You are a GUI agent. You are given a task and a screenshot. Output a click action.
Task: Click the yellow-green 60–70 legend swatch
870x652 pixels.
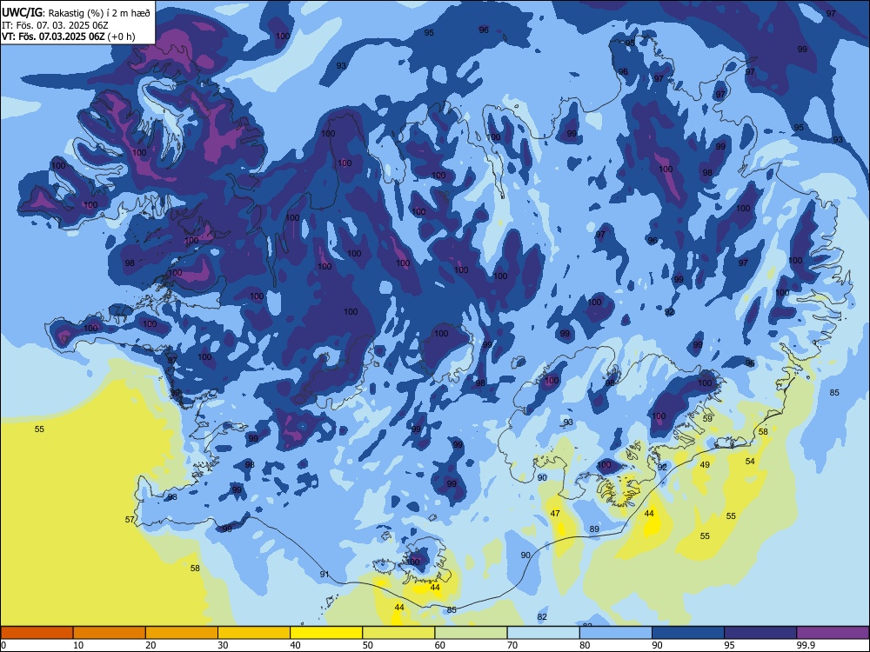point(471,633)
